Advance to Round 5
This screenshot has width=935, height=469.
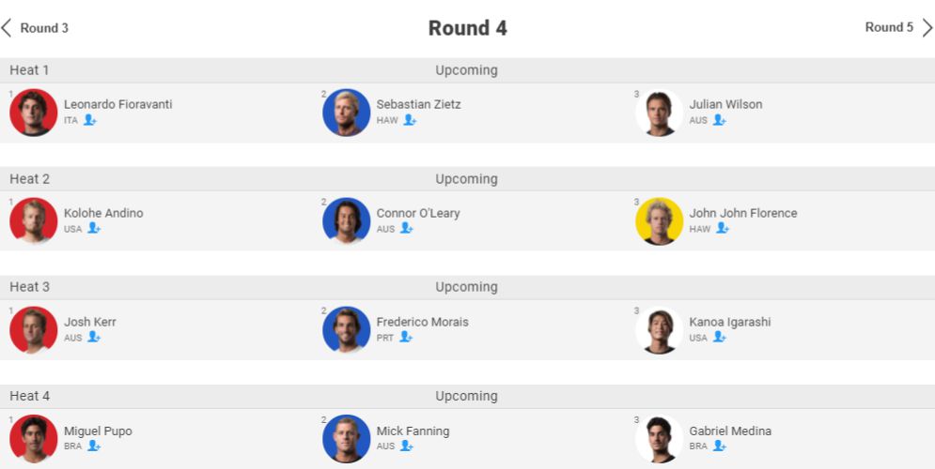[x=898, y=28]
